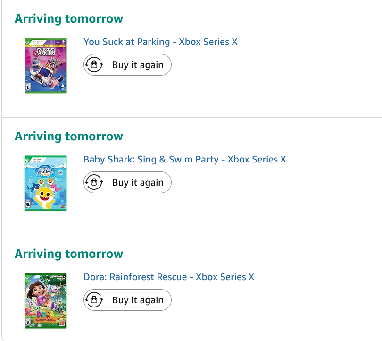Select Dora Rainforest Rescue cover thumbnail
The height and width of the screenshot is (341, 382).
[x=46, y=300]
